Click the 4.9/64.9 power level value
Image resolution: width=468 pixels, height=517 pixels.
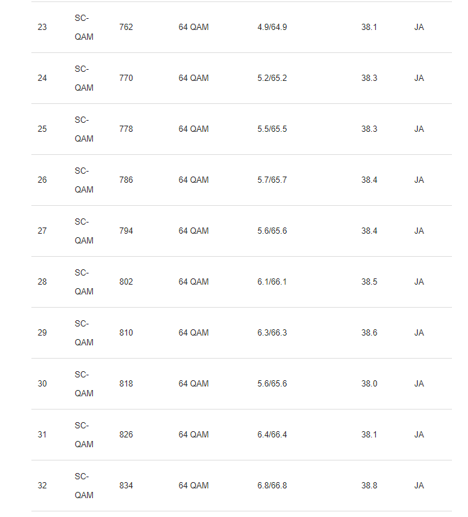tap(272, 27)
